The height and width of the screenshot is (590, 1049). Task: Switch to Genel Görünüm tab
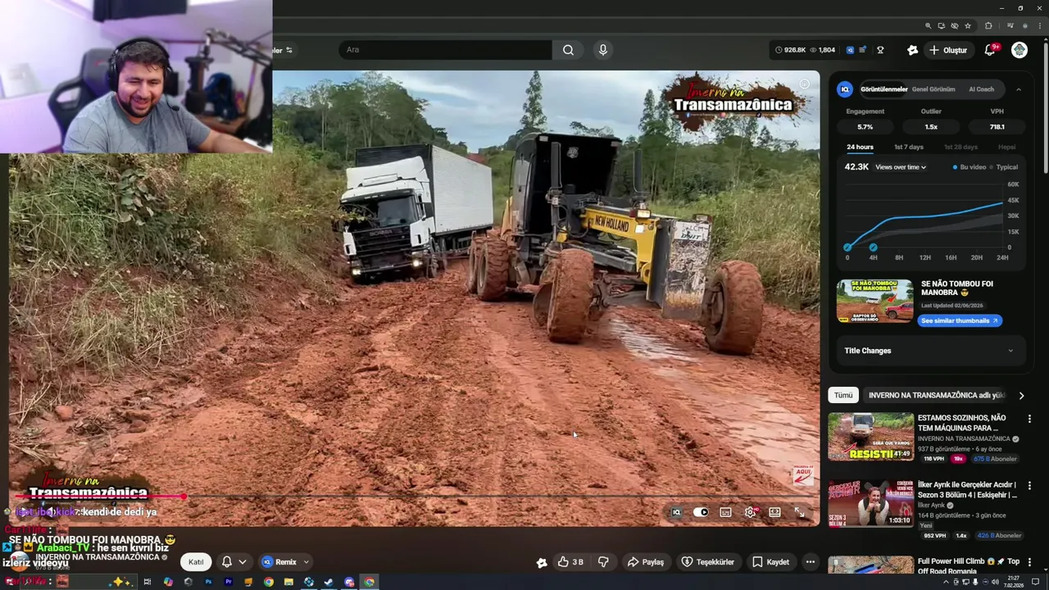pos(933,89)
